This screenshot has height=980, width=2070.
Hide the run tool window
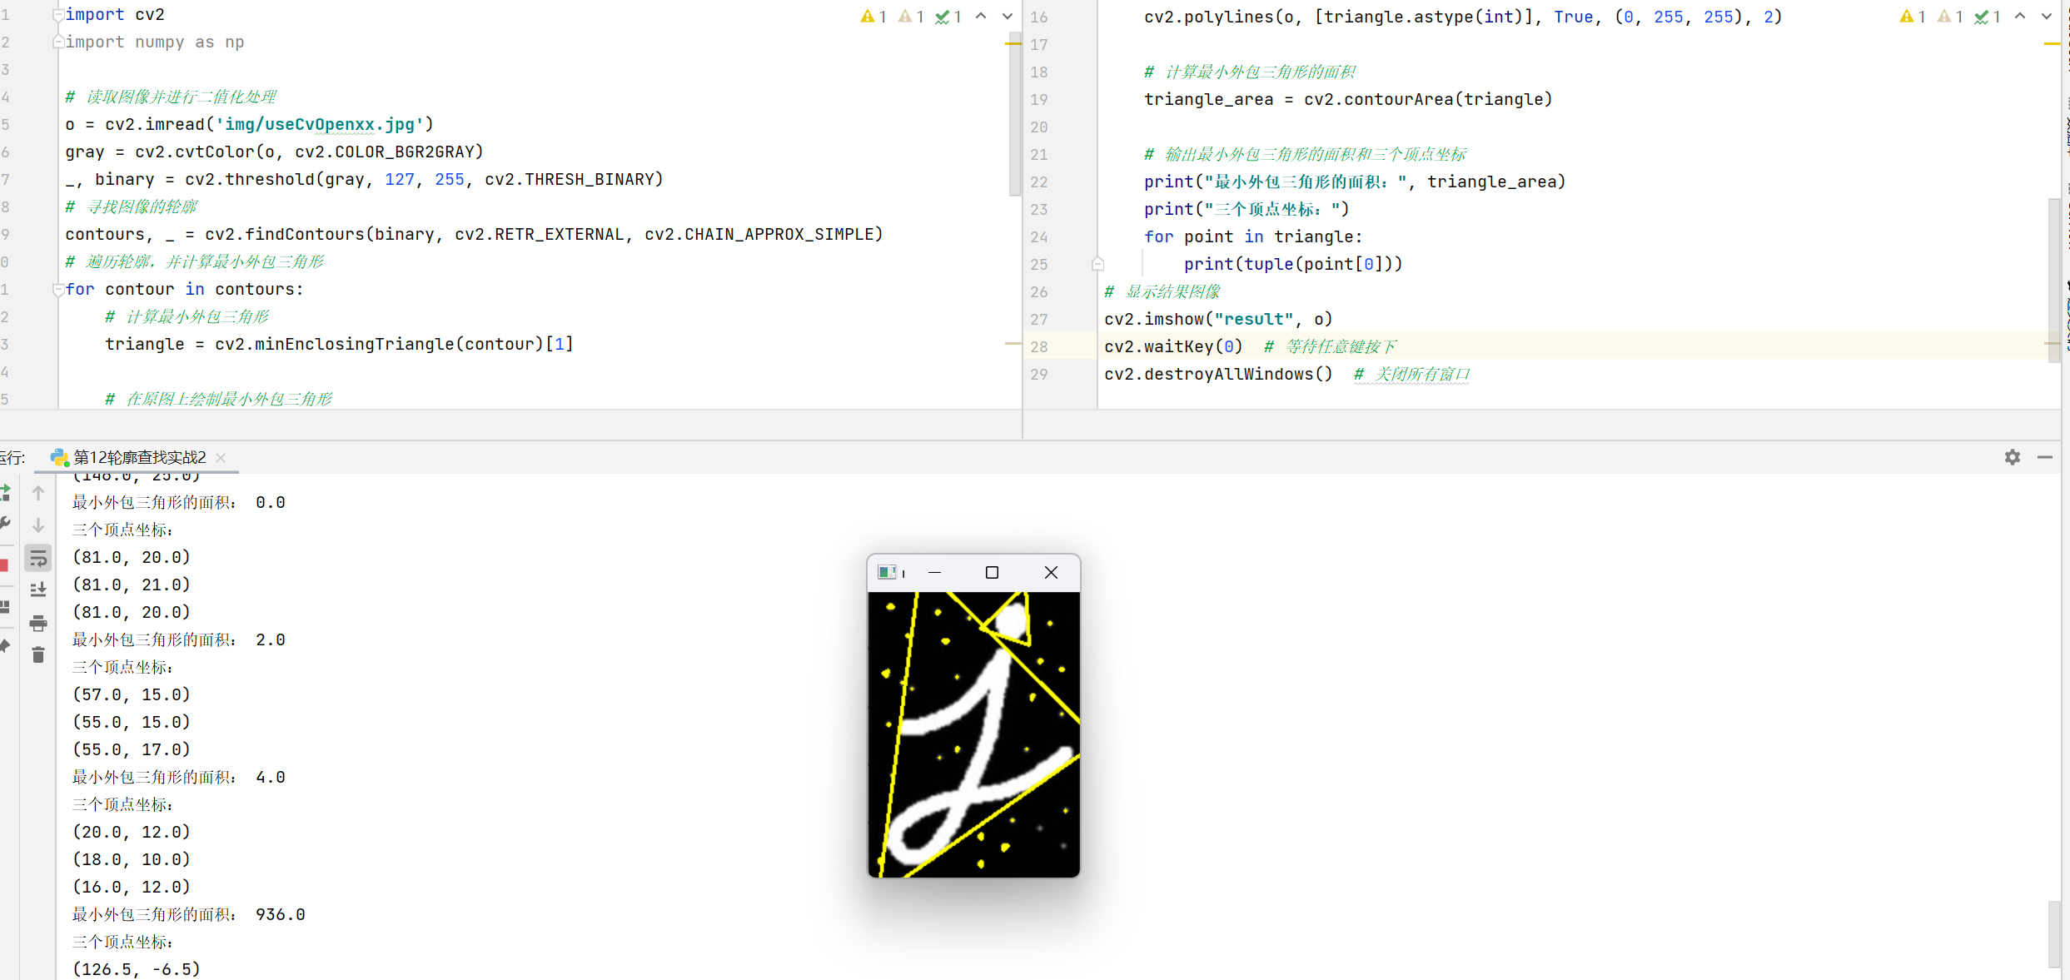[x=2045, y=457]
